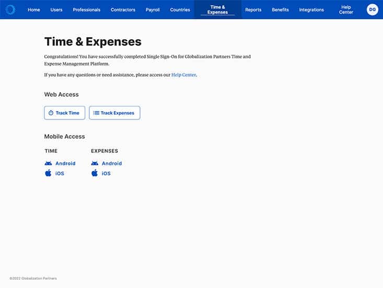Screen dimensions: 383x288
Task: Open the iOS link under EXPENSES
Action: click(x=106, y=173)
